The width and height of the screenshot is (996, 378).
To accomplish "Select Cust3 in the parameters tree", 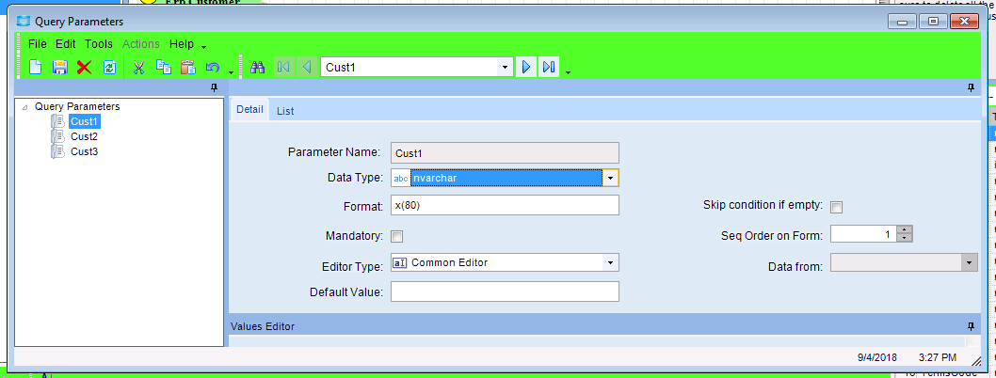I will tap(84, 151).
